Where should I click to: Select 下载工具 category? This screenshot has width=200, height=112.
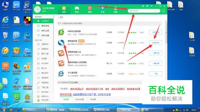coord(43,87)
